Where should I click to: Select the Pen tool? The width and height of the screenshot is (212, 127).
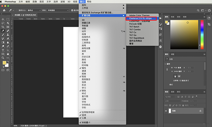click(x=8, y=46)
